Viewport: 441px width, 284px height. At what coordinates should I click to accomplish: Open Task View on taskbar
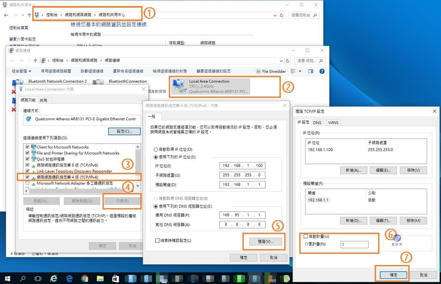click(38, 278)
